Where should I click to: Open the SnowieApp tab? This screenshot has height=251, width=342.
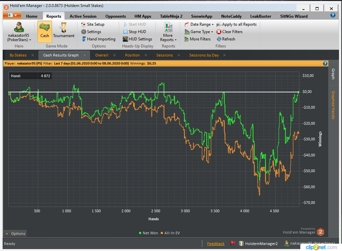(201, 16)
